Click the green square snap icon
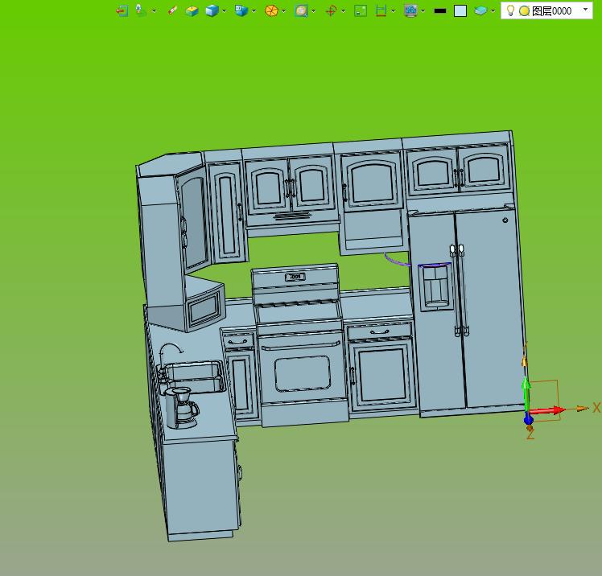 click(x=361, y=10)
